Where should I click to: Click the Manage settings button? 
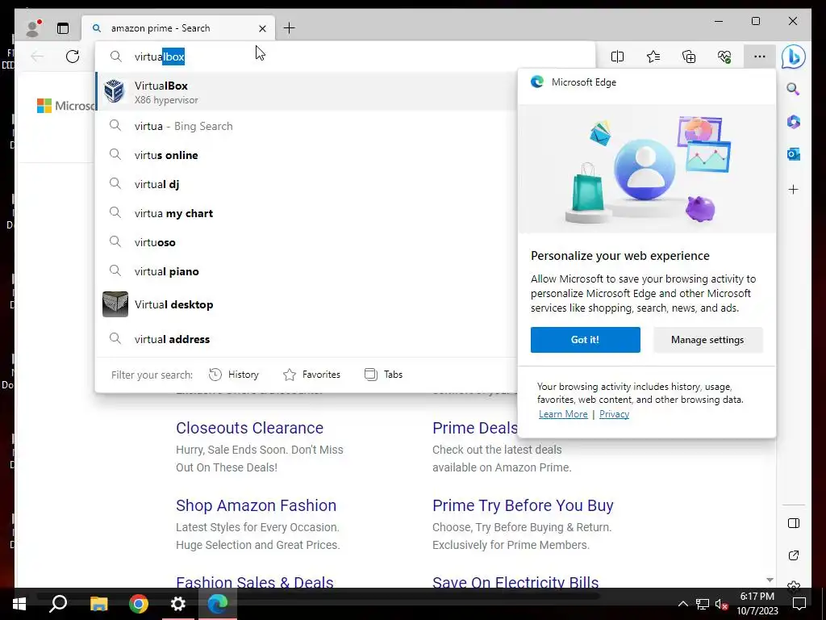click(707, 340)
